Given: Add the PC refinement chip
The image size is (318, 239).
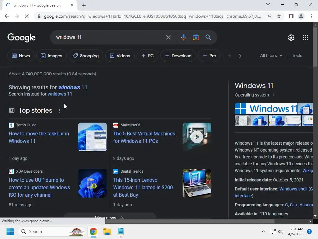Looking at the screenshot, I should 148,56.
